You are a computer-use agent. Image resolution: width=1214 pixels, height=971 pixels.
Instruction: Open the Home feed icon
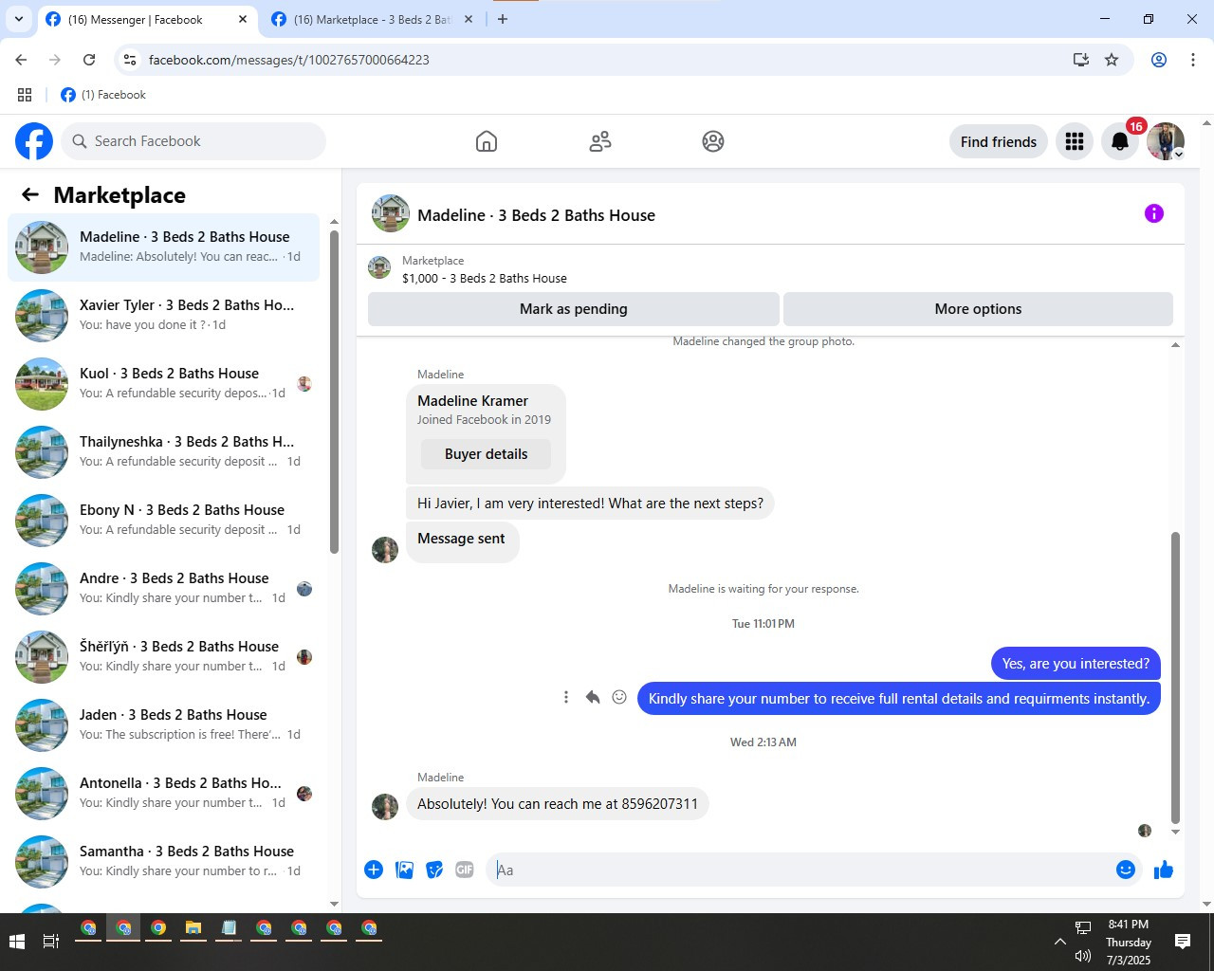pyautogui.click(x=487, y=141)
